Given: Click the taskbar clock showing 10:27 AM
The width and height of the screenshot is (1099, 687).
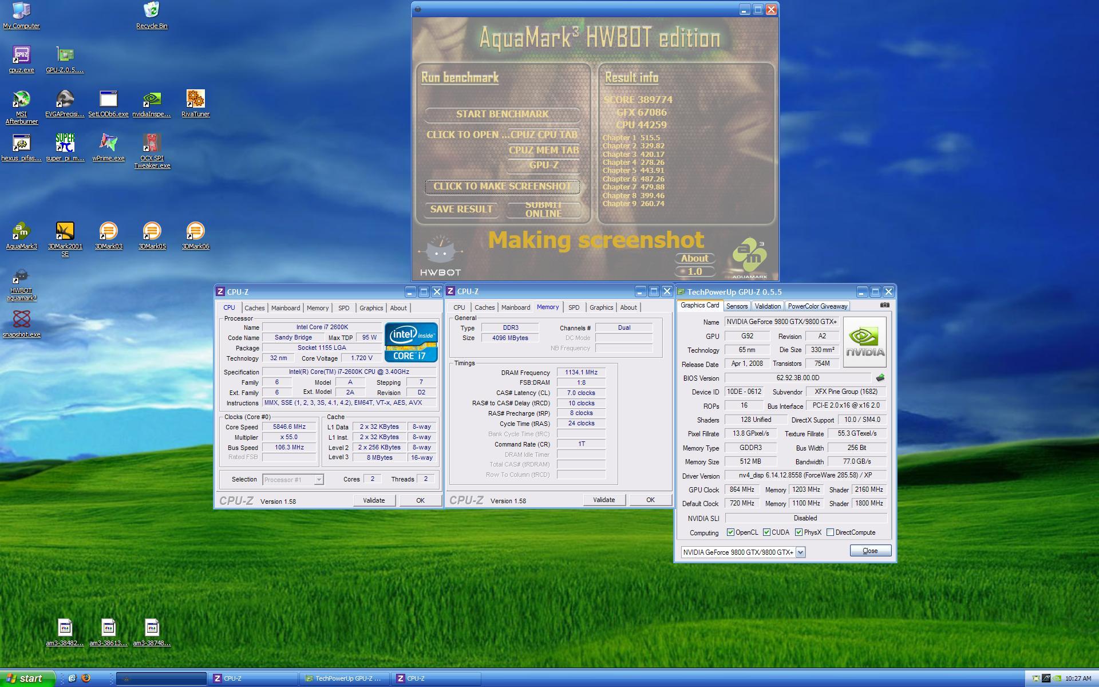Looking at the screenshot, I should point(1078,678).
